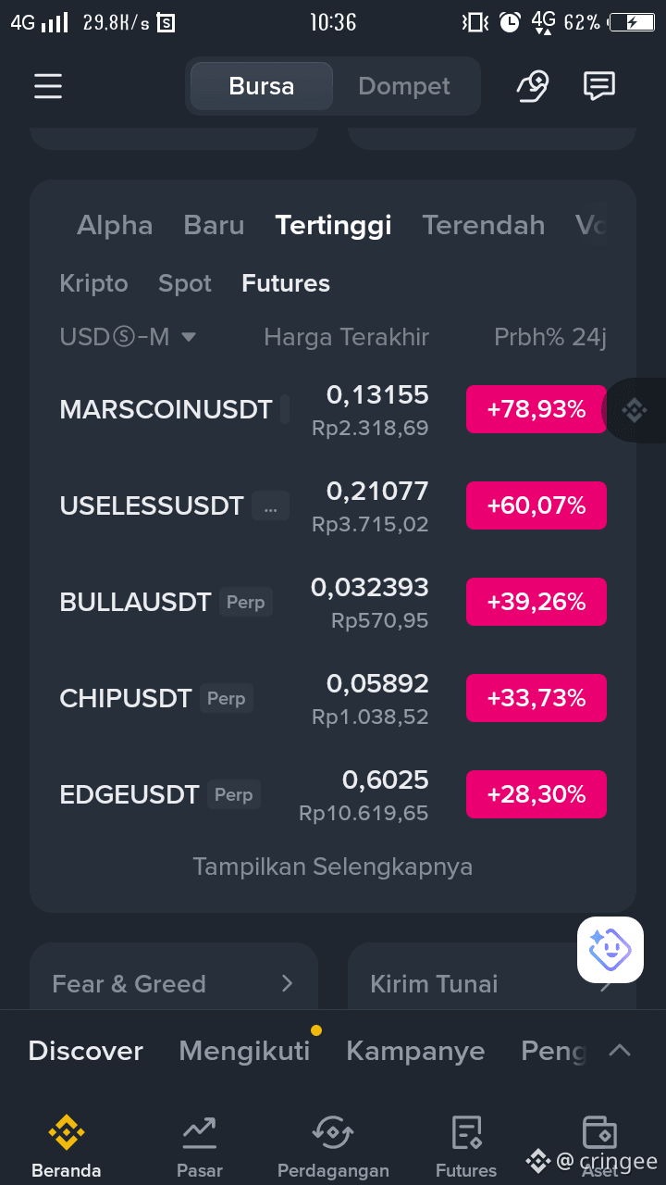Tap the AI assistant floating icon
Viewport: 666px width, 1185px height.
(x=610, y=949)
